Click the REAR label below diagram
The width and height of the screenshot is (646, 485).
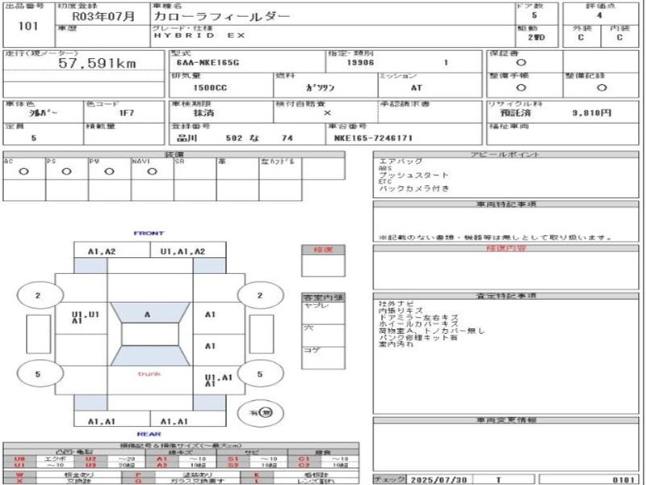pyautogui.click(x=149, y=434)
